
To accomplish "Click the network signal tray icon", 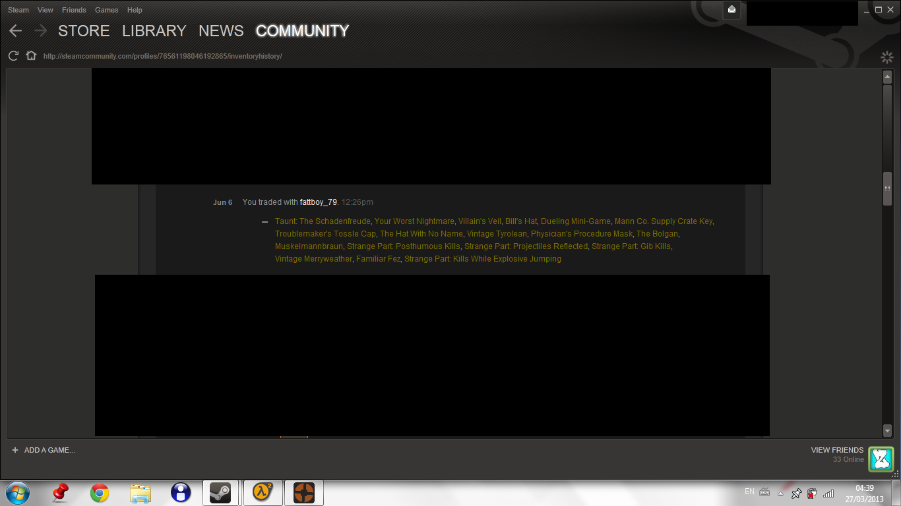I will (828, 493).
